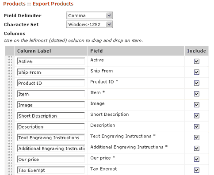
Task: Edit the Additional Engraving Instructions label field
Action: [x=51, y=148]
